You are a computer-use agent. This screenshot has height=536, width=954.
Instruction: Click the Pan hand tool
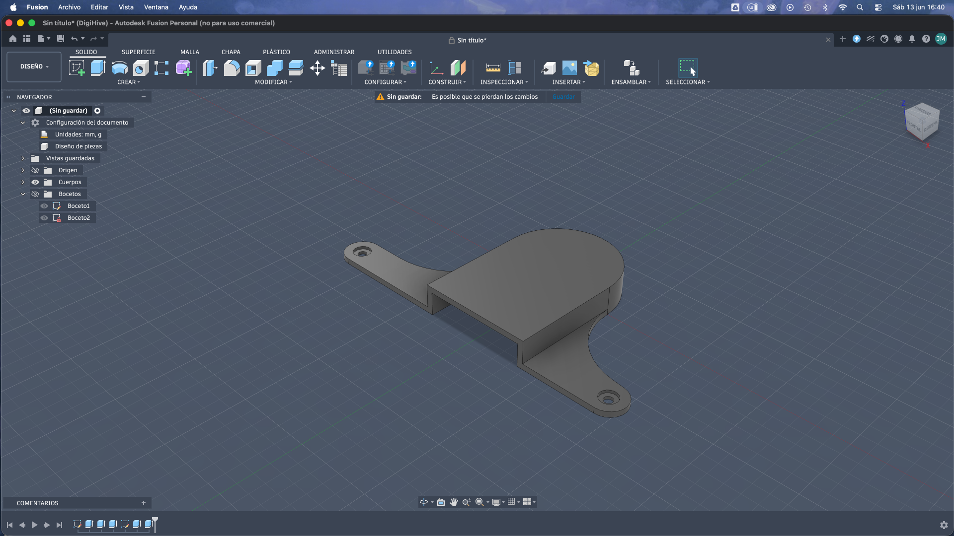[x=454, y=502]
